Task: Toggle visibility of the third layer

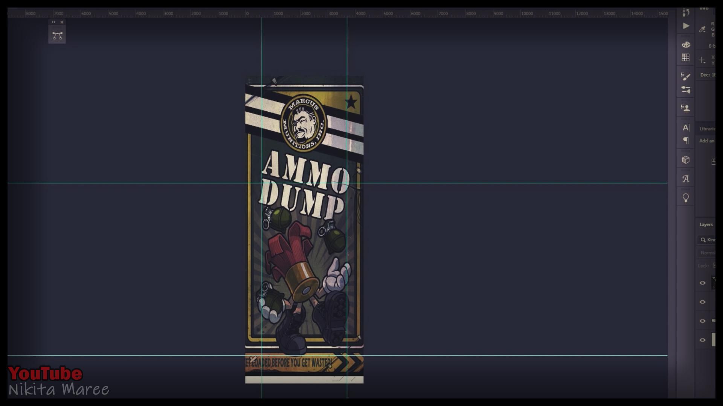Action: [702, 321]
